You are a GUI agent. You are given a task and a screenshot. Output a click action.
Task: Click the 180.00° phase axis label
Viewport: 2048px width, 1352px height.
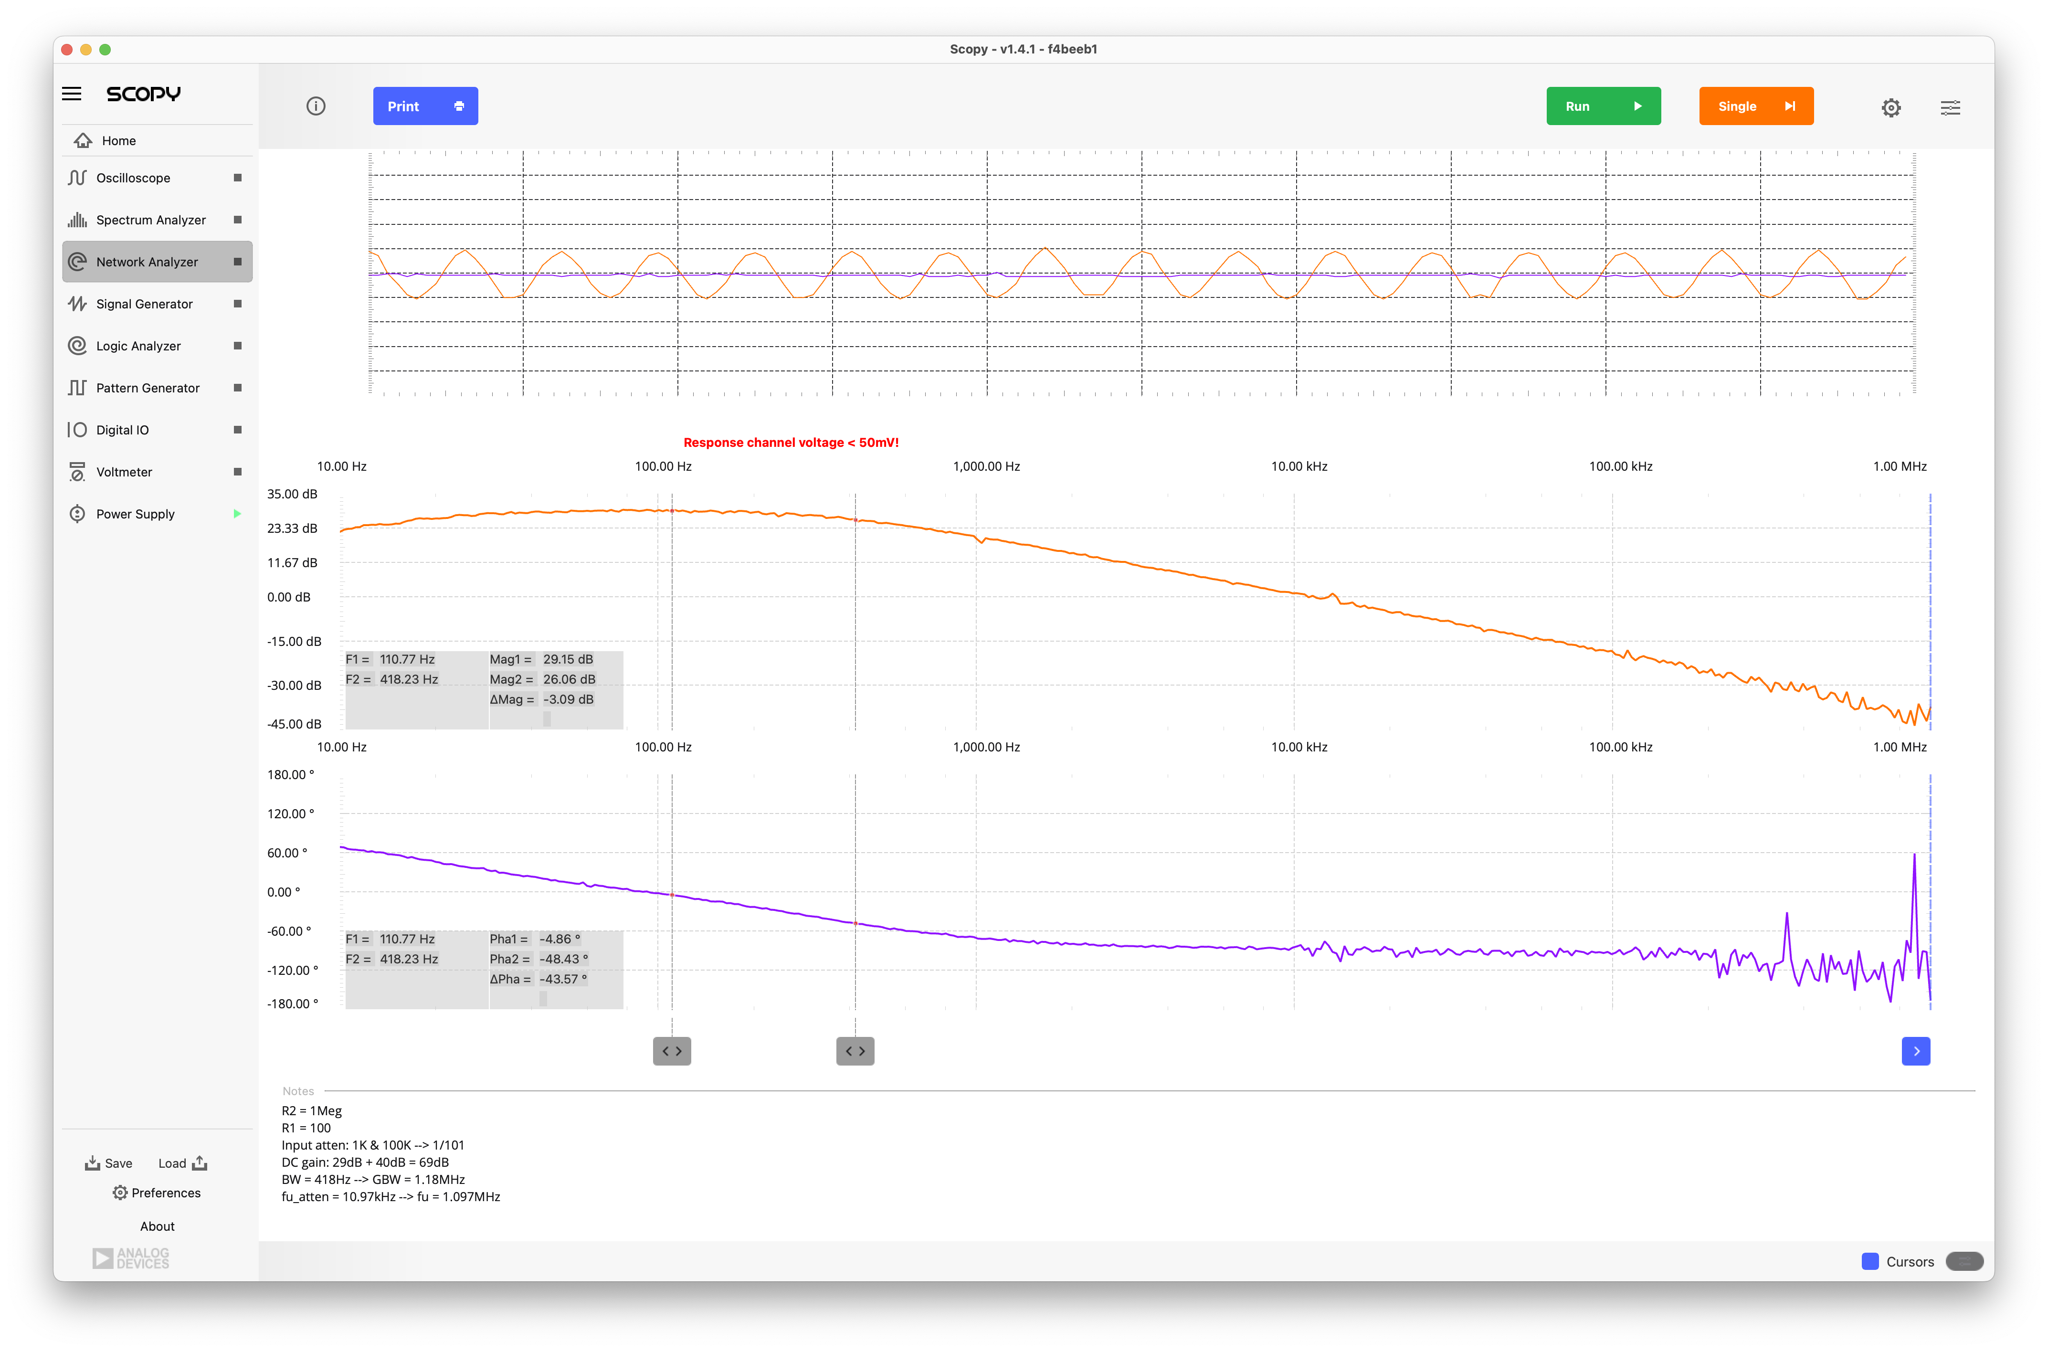[290, 774]
